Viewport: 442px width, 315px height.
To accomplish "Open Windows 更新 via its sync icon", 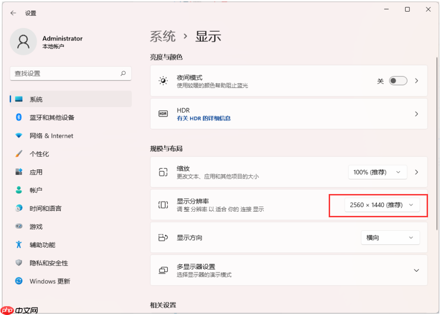I will (19, 281).
